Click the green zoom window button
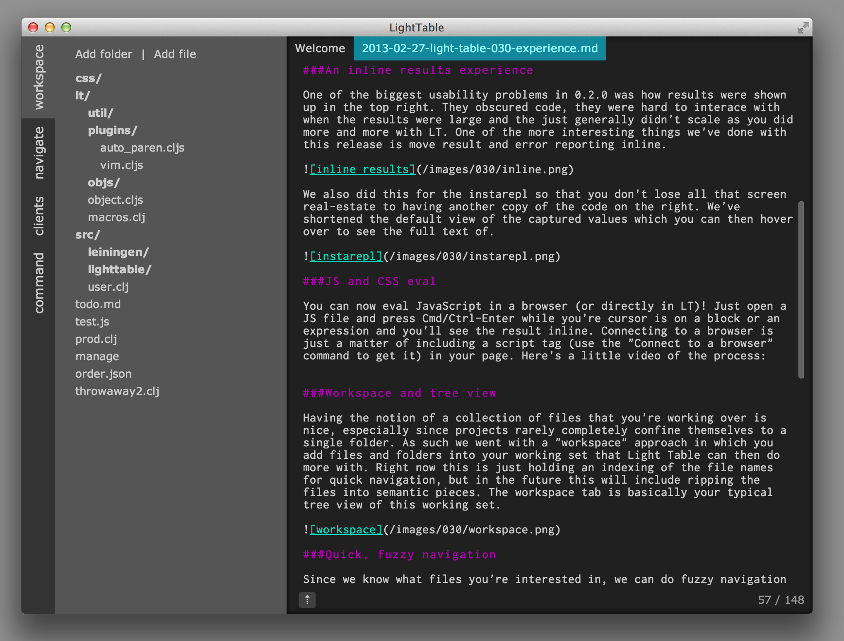The width and height of the screenshot is (844, 641). click(66, 27)
